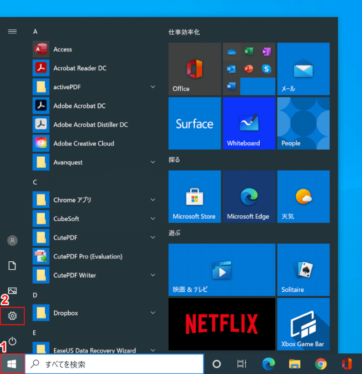This screenshot has width=362, height=374.
Task: Expand the Avanquest folder chevron
Action: tap(153, 162)
